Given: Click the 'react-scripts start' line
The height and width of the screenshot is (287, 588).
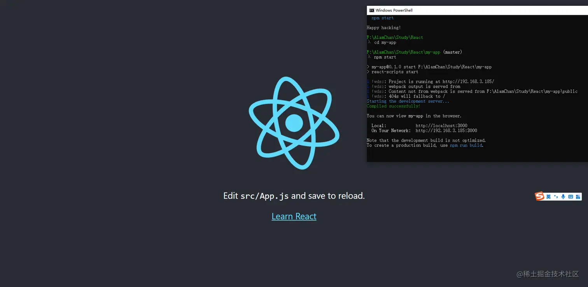Looking at the screenshot, I should (392, 72).
